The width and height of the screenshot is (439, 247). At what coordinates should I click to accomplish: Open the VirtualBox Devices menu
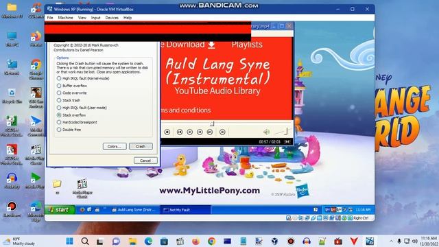(x=112, y=18)
